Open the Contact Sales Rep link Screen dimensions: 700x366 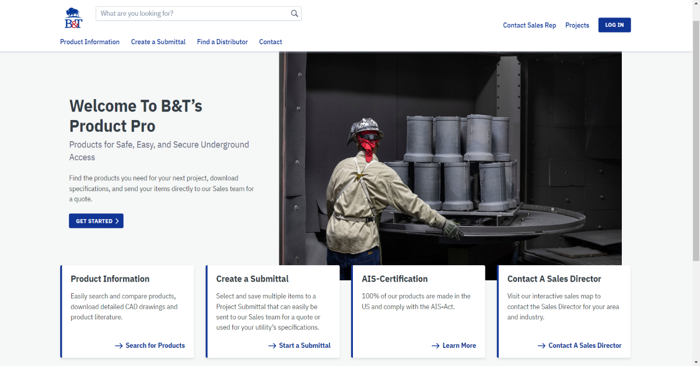coord(529,25)
